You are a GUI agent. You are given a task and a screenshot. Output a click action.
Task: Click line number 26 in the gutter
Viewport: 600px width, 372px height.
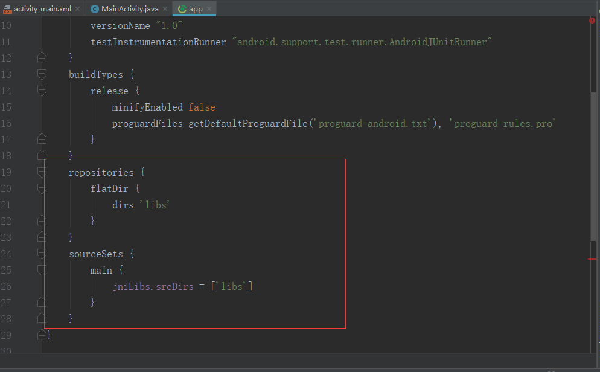tap(7, 286)
